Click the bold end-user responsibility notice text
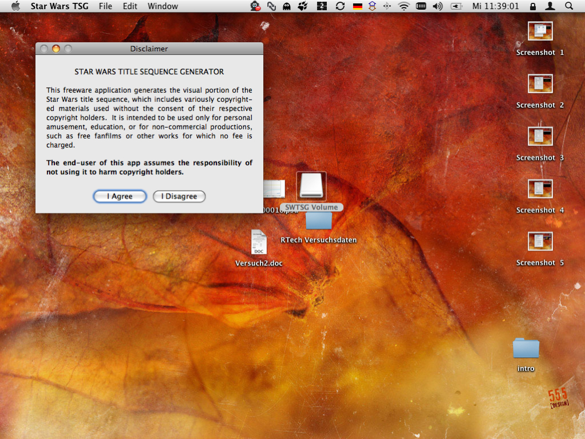The width and height of the screenshot is (585, 439). point(149,168)
